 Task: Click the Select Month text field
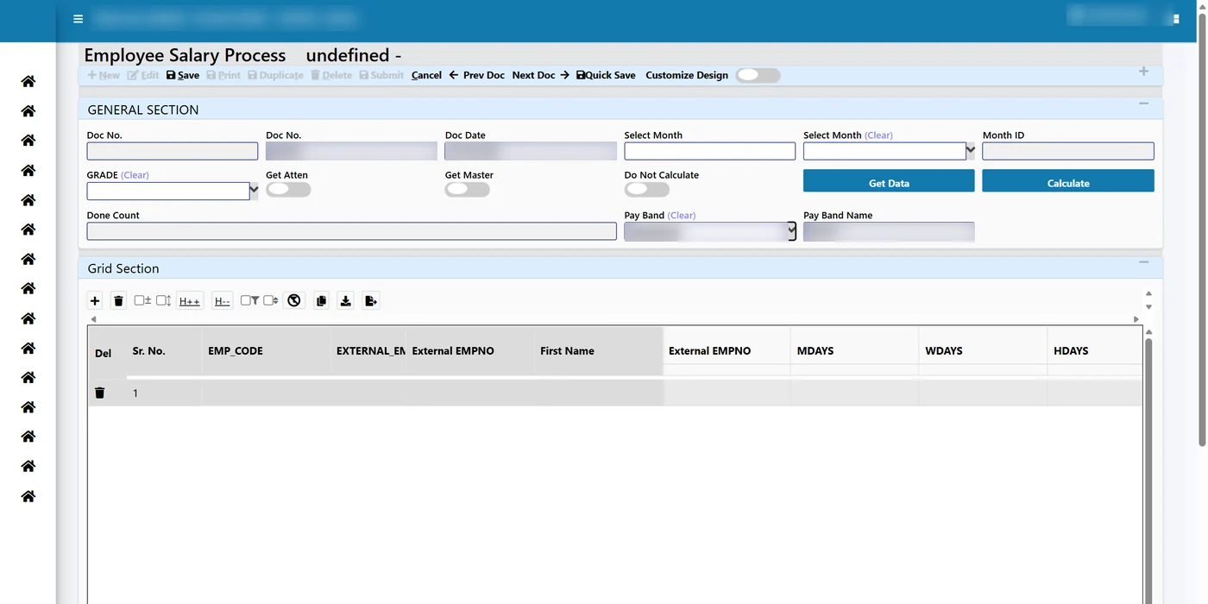709,151
